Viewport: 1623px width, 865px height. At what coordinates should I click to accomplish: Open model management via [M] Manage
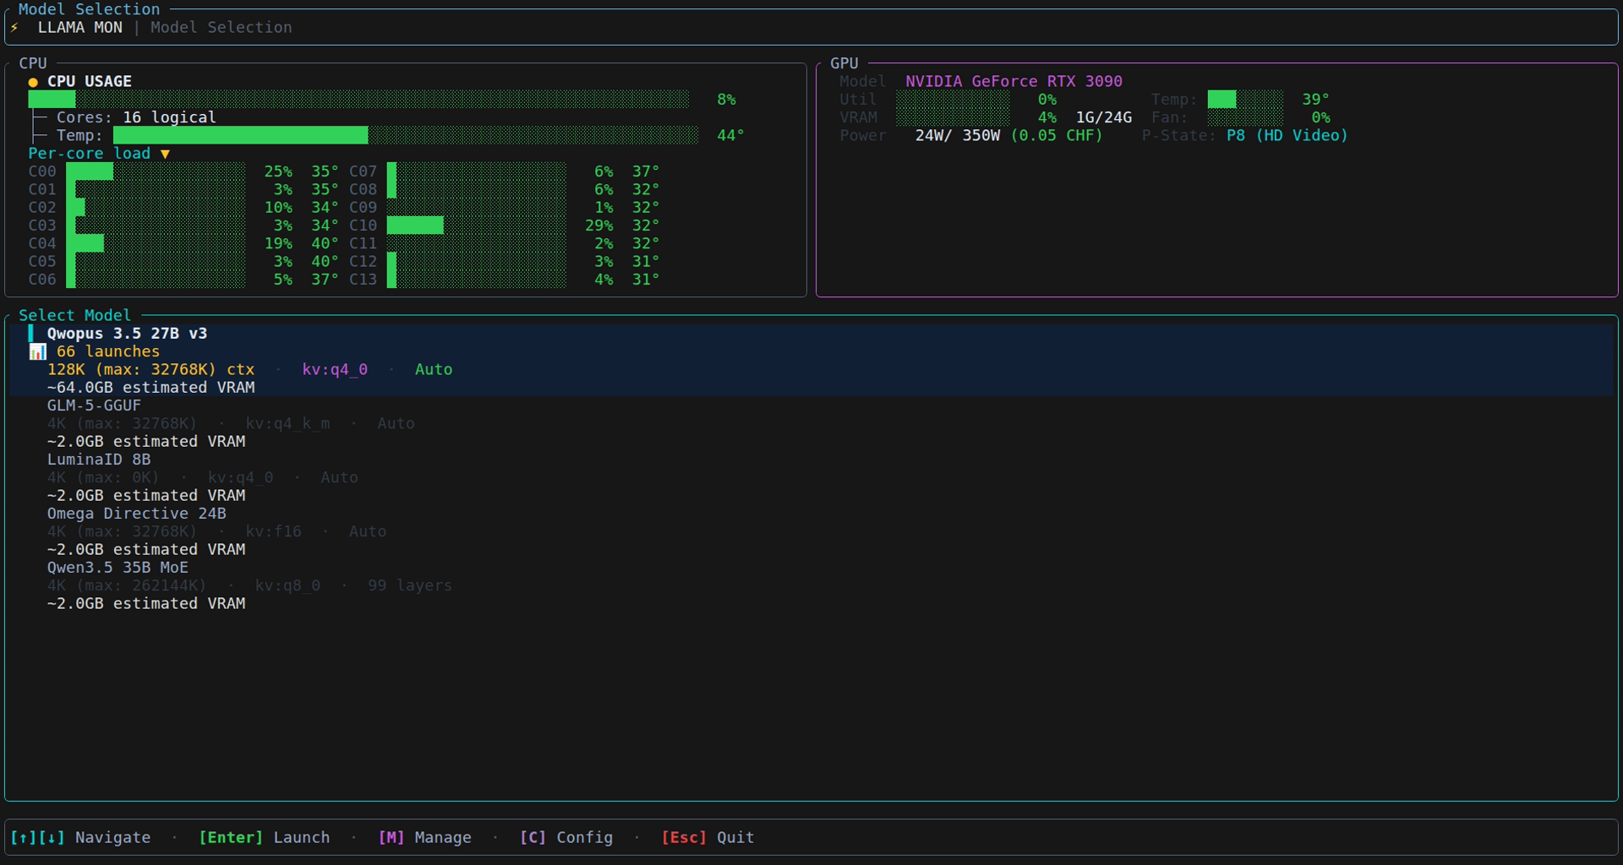(x=425, y=837)
